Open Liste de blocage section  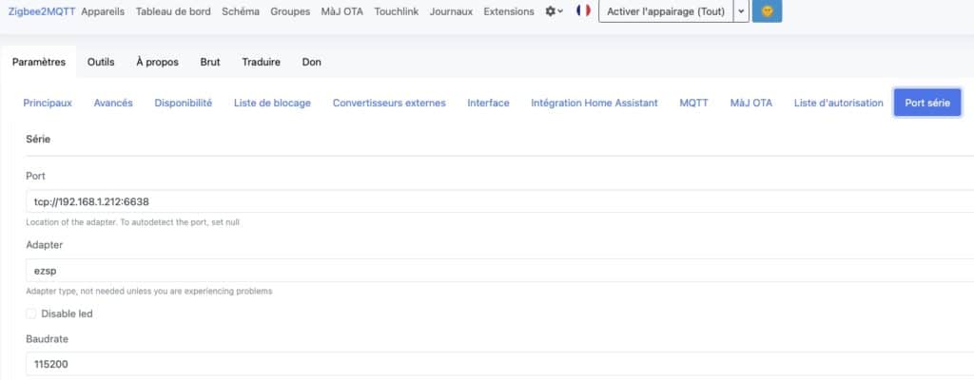[x=272, y=103]
